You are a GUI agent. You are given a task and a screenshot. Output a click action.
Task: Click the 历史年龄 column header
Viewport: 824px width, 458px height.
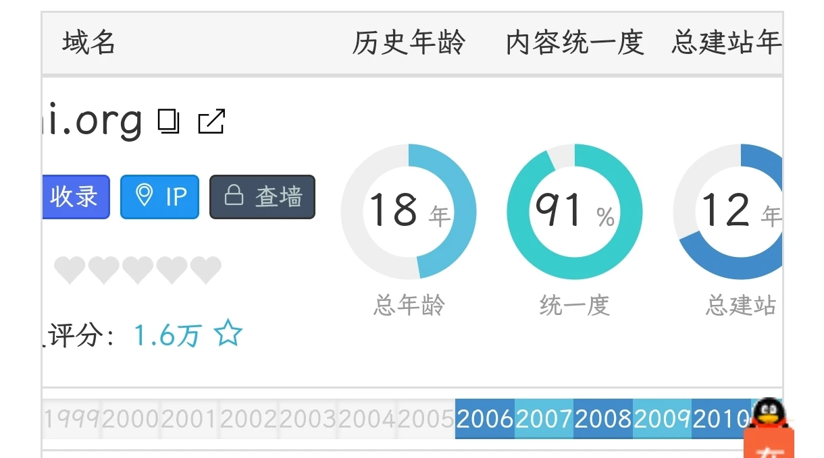409,43
